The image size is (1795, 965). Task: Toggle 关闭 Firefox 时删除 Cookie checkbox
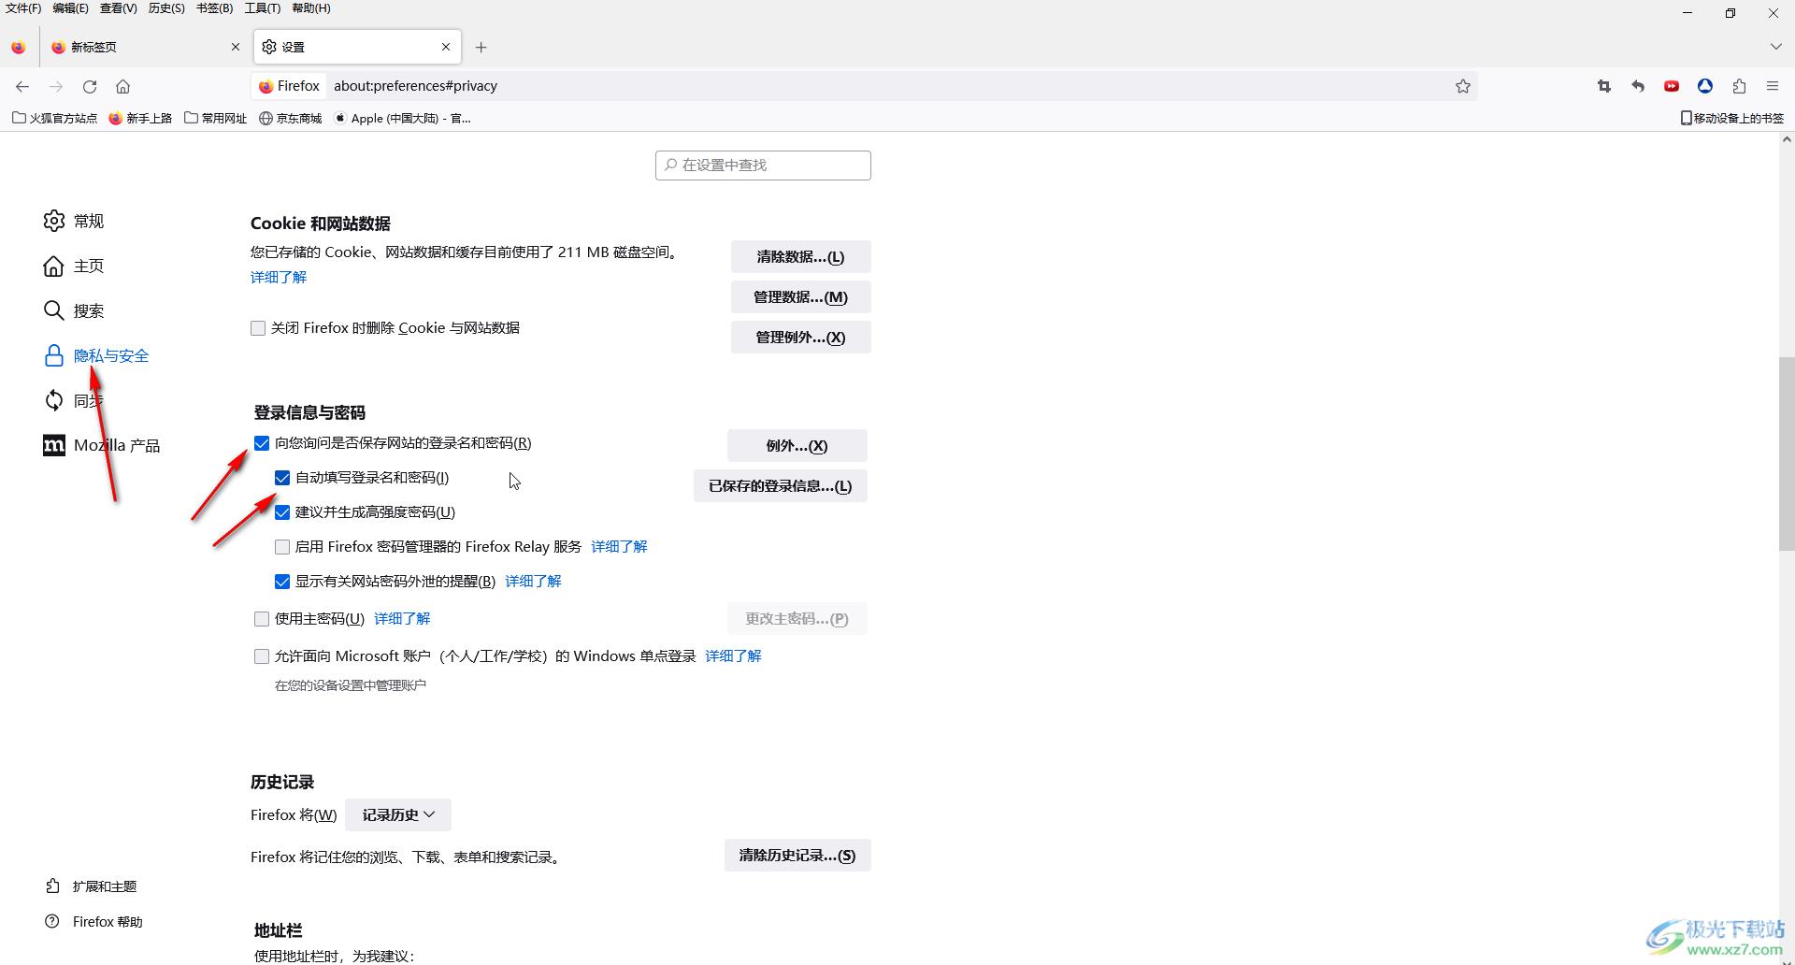(x=258, y=328)
